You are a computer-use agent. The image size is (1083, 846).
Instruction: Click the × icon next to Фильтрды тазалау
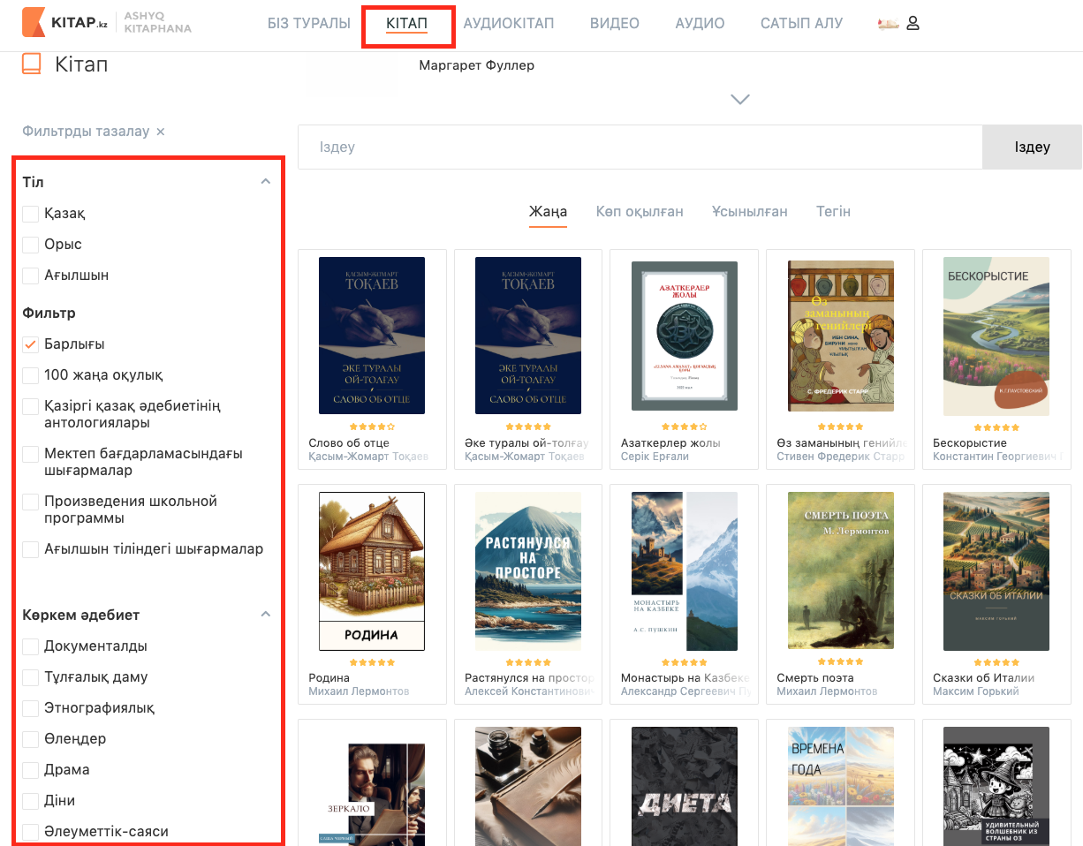tap(160, 132)
